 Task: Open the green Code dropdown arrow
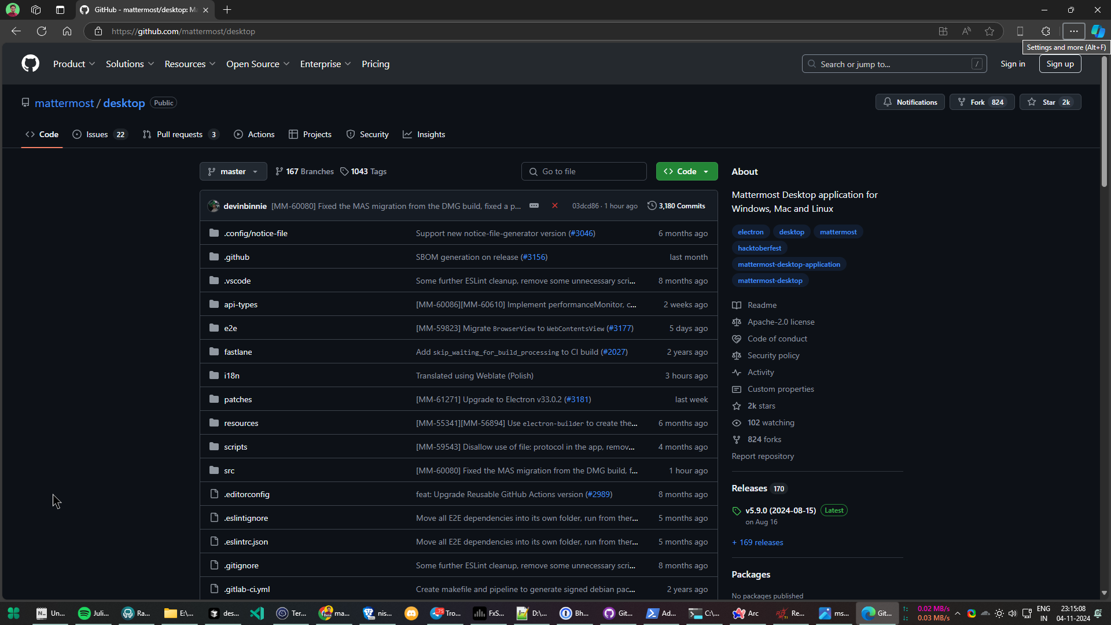tap(707, 171)
